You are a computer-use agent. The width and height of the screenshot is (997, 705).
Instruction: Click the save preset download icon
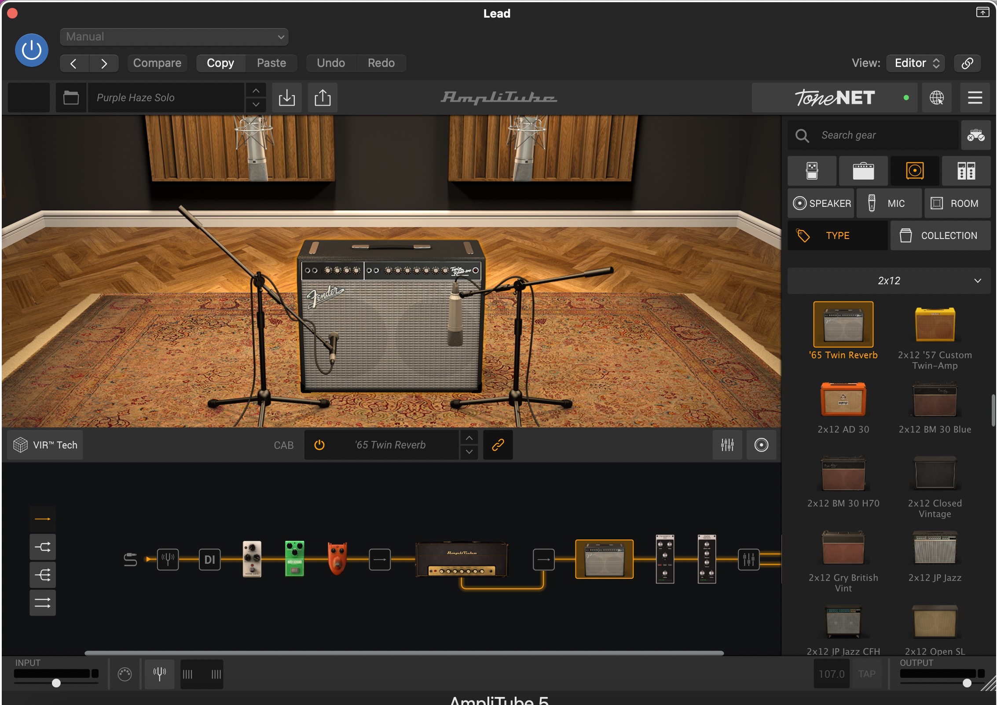(286, 97)
